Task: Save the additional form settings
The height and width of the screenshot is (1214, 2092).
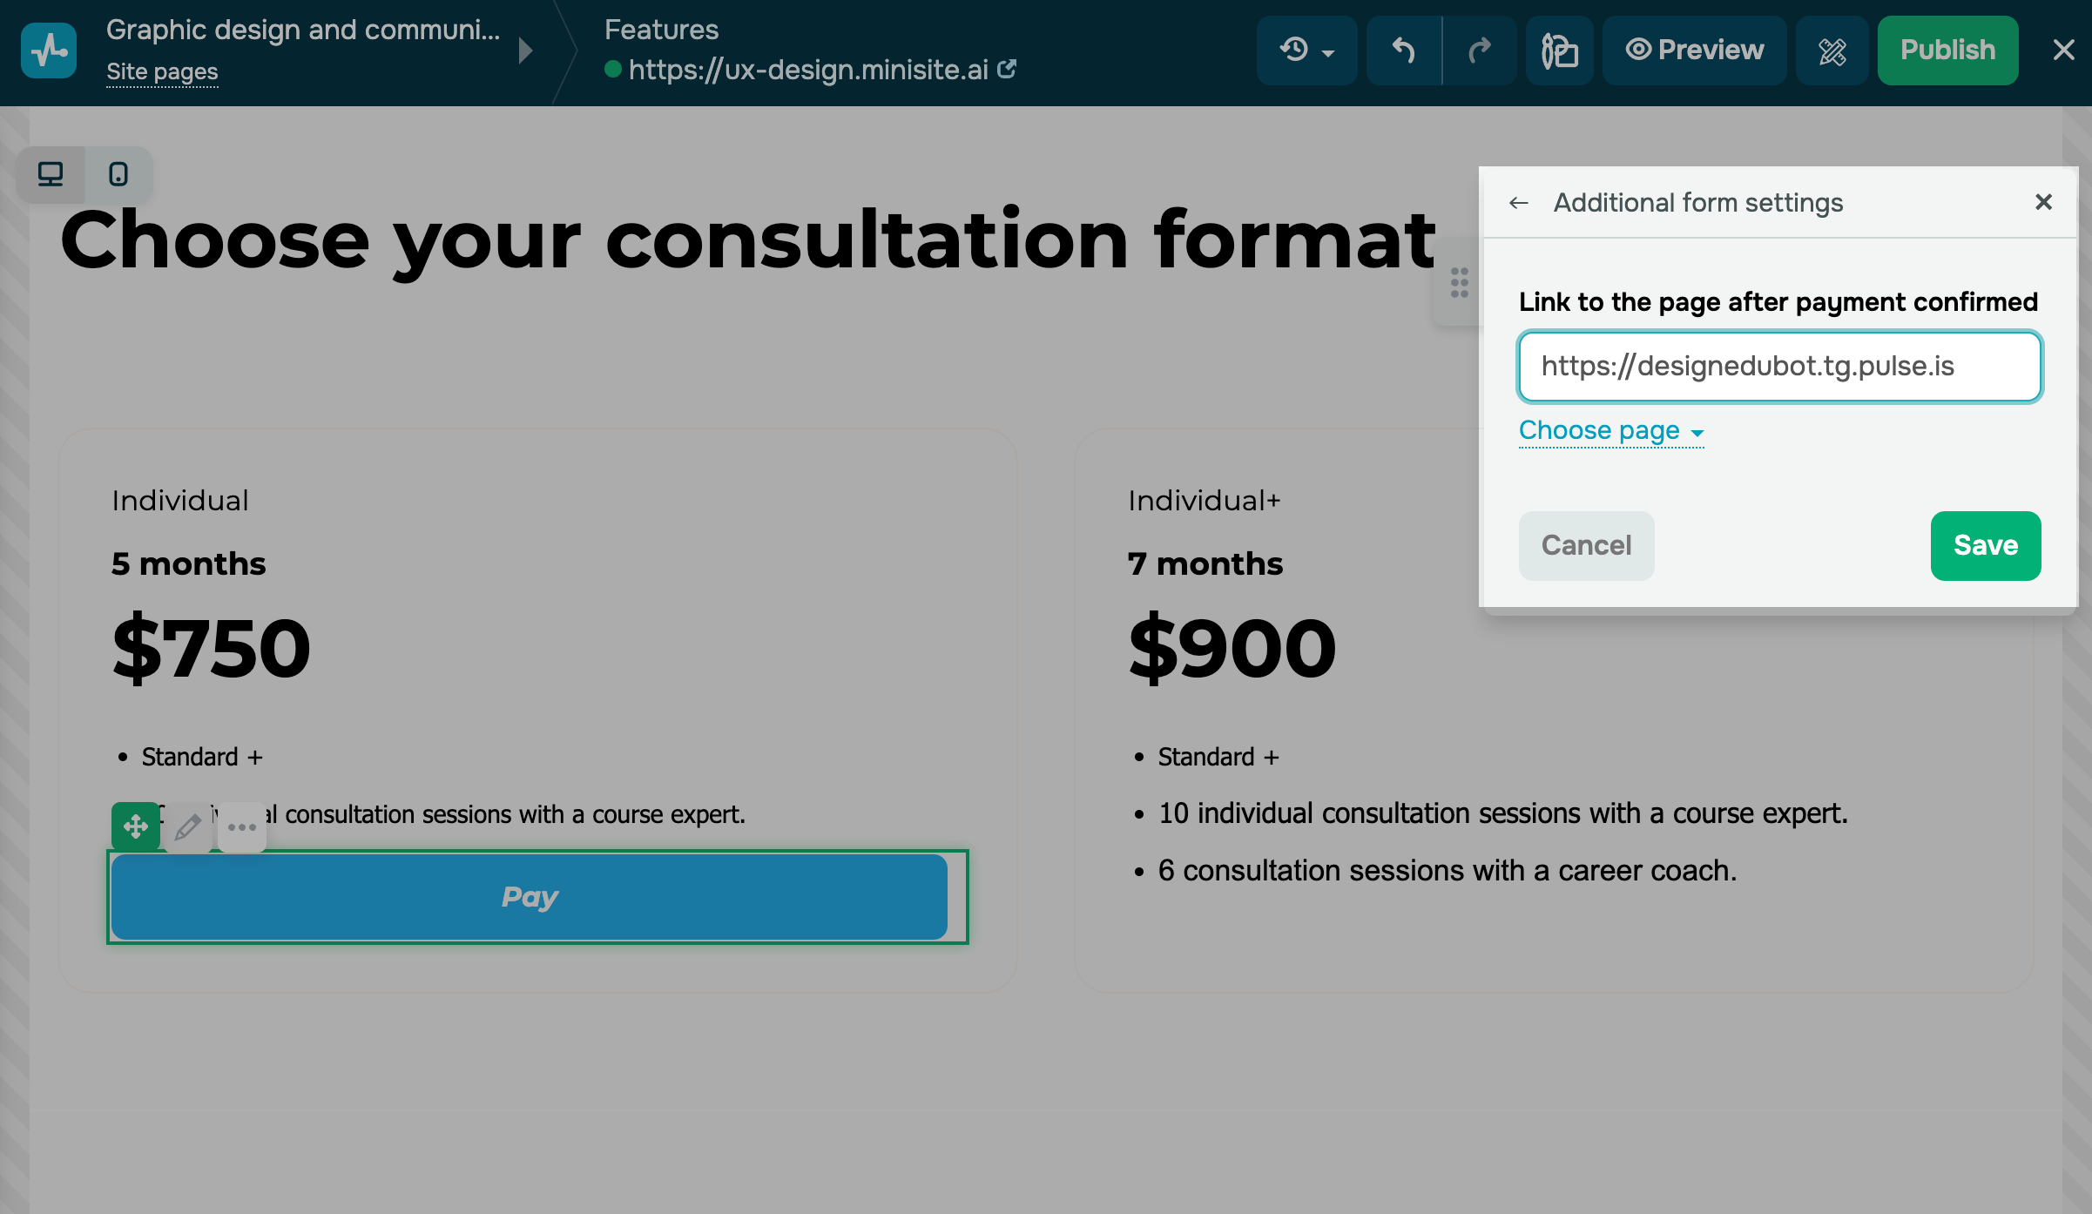Action: tap(1985, 545)
